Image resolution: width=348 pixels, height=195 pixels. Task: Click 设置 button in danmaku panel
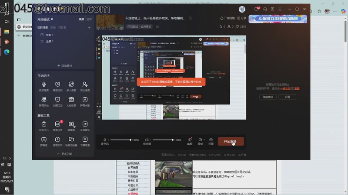[x=287, y=97]
